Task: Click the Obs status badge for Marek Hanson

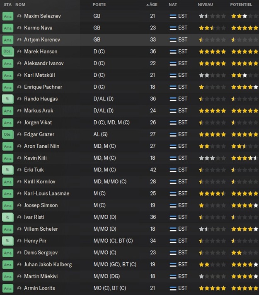Action: pyautogui.click(x=8, y=51)
